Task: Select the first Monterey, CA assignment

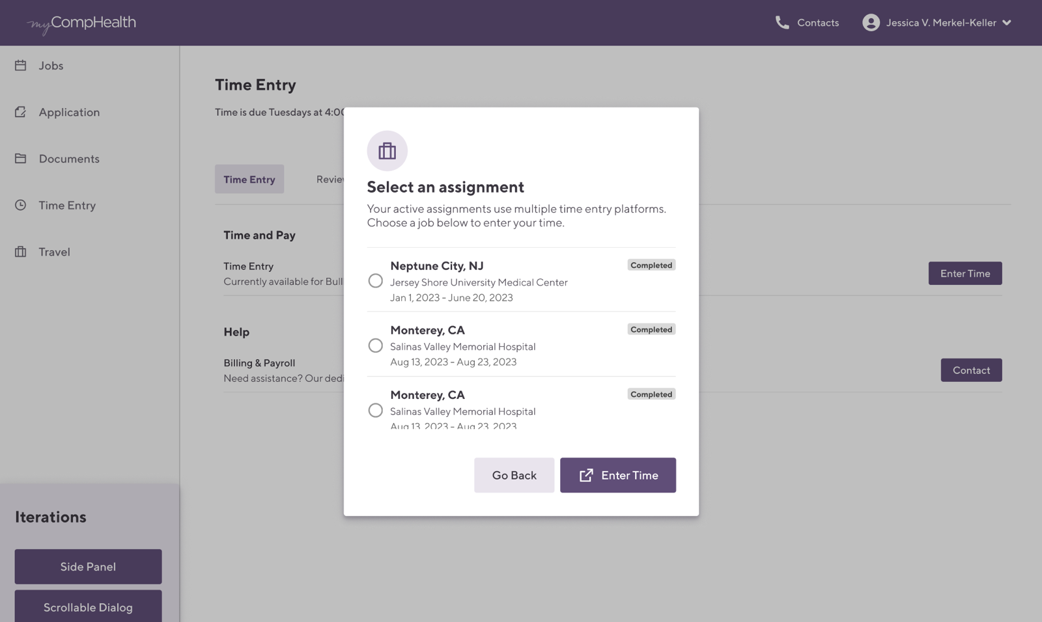Action: pyautogui.click(x=375, y=345)
